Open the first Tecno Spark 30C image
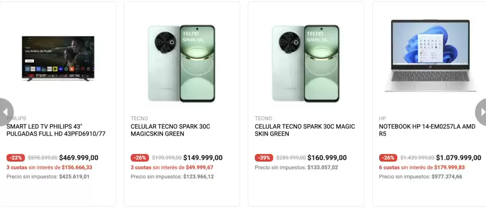Image resolution: width=486 pixels, height=208 pixels. pos(181,63)
